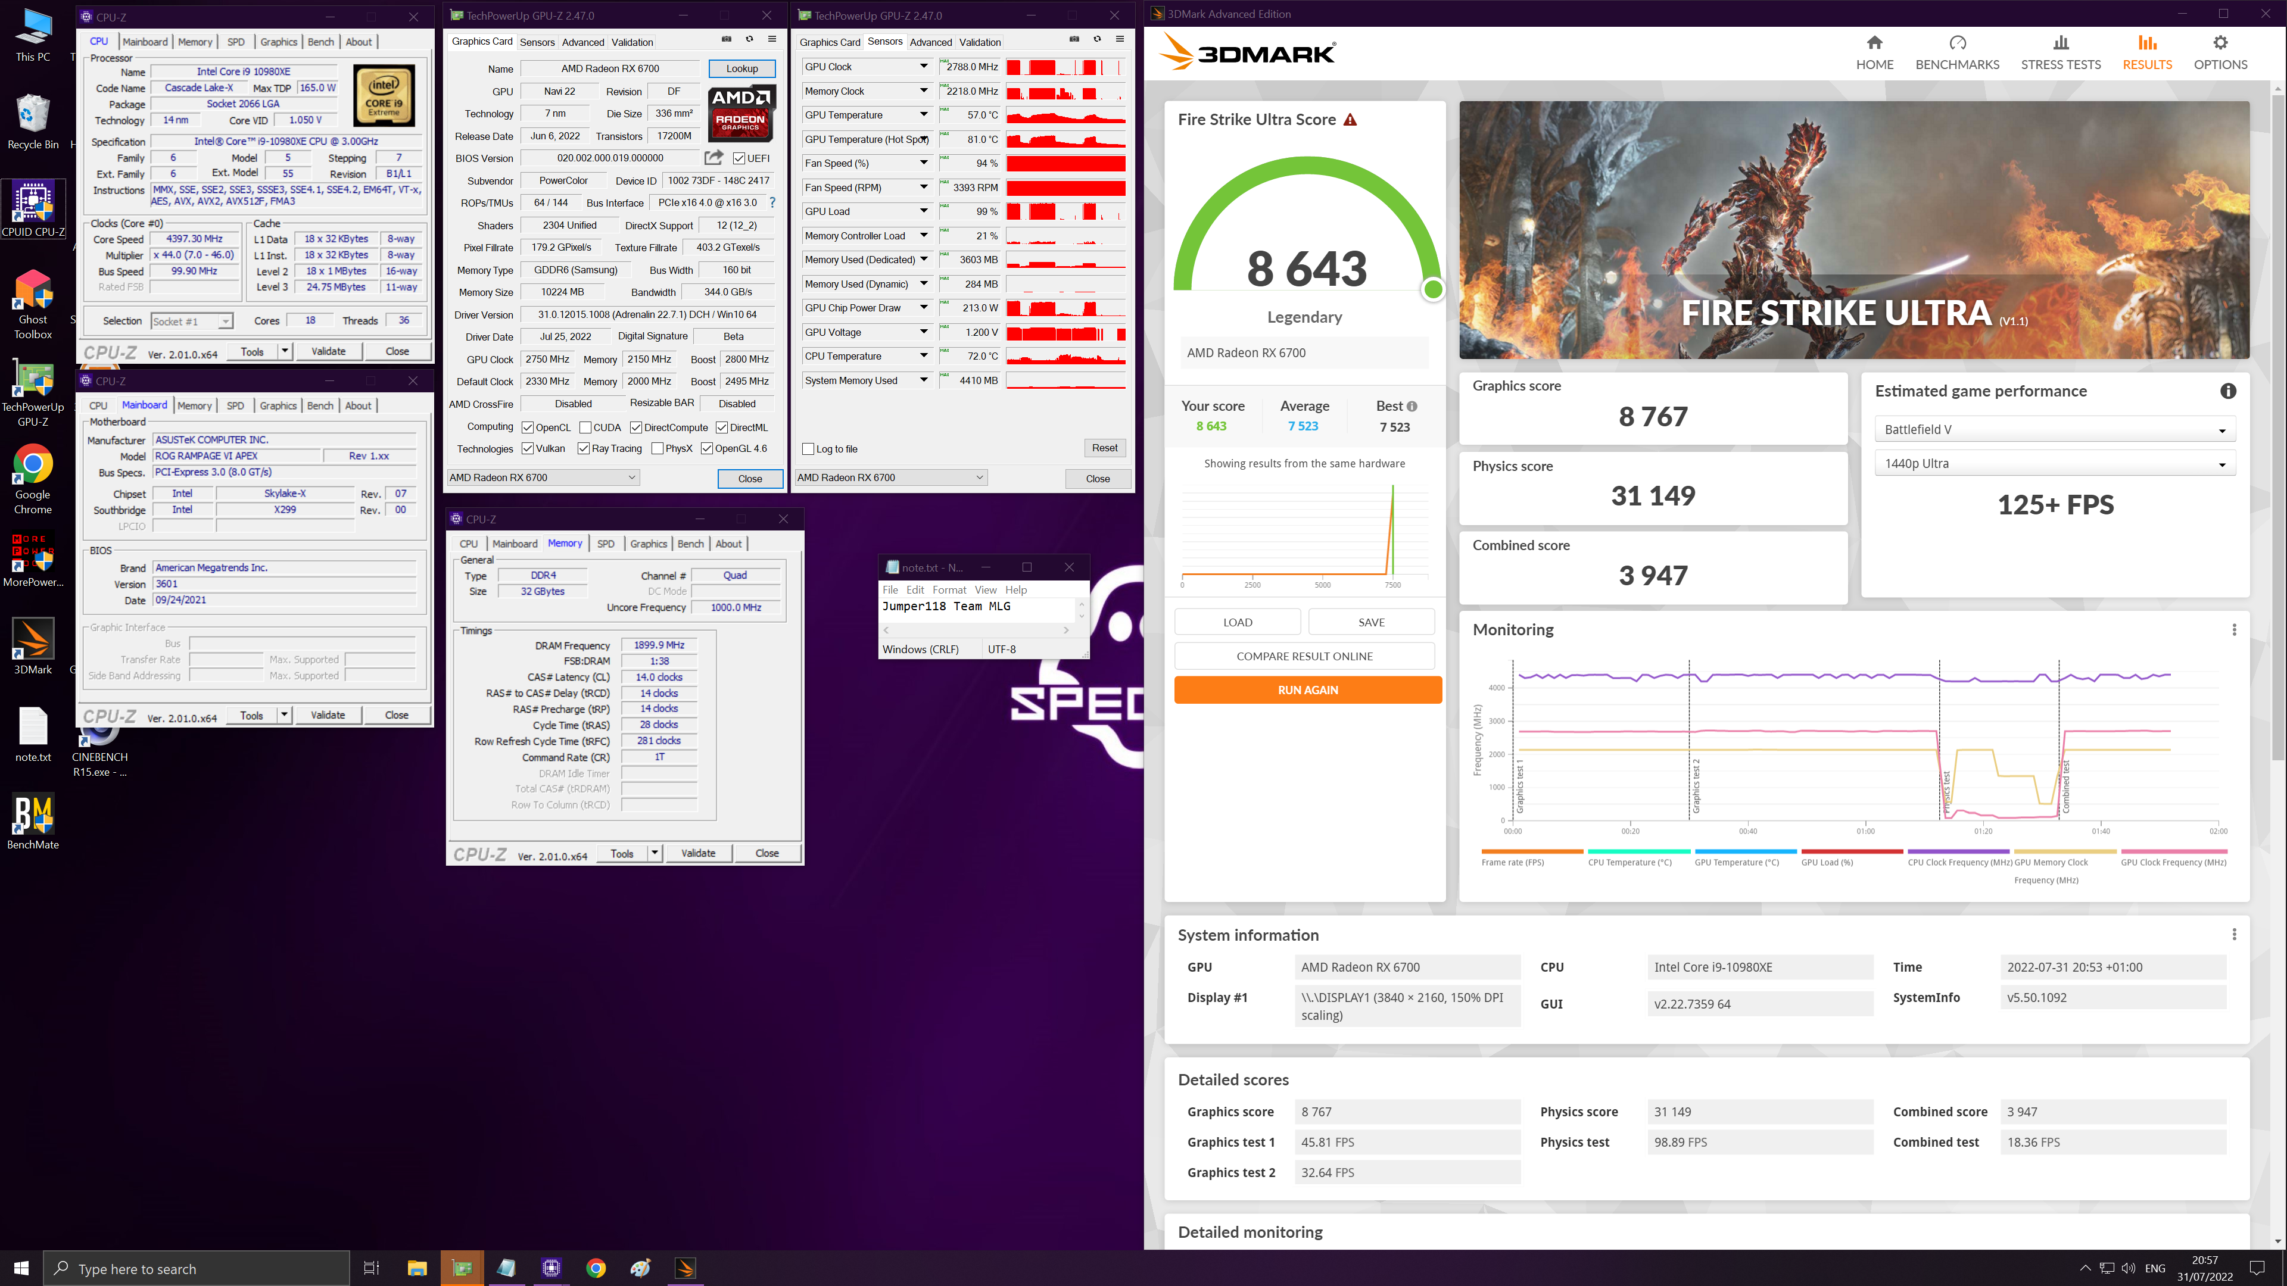The image size is (2287, 1286).
Task: Click the Type here to search box
Action: click(x=196, y=1268)
